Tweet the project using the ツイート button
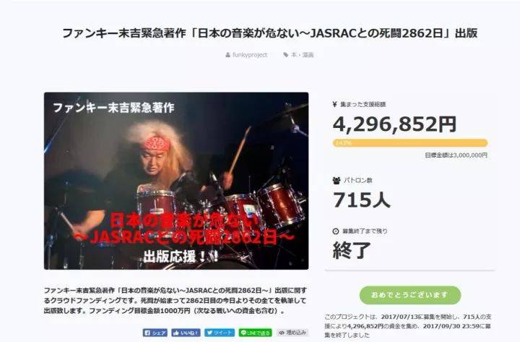 [x=220, y=333]
